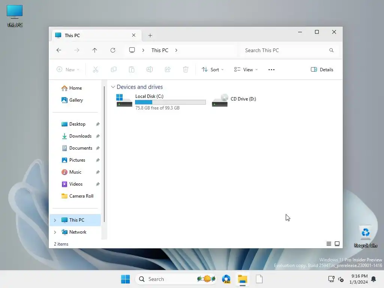Click the Delete trash icon
384x288 pixels.
(x=186, y=69)
